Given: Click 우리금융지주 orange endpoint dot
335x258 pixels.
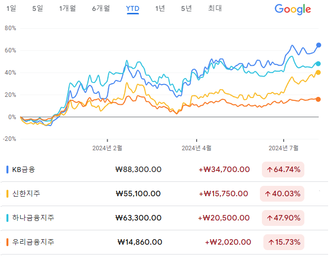Looking at the screenshot, I should pyautogui.click(x=318, y=99).
